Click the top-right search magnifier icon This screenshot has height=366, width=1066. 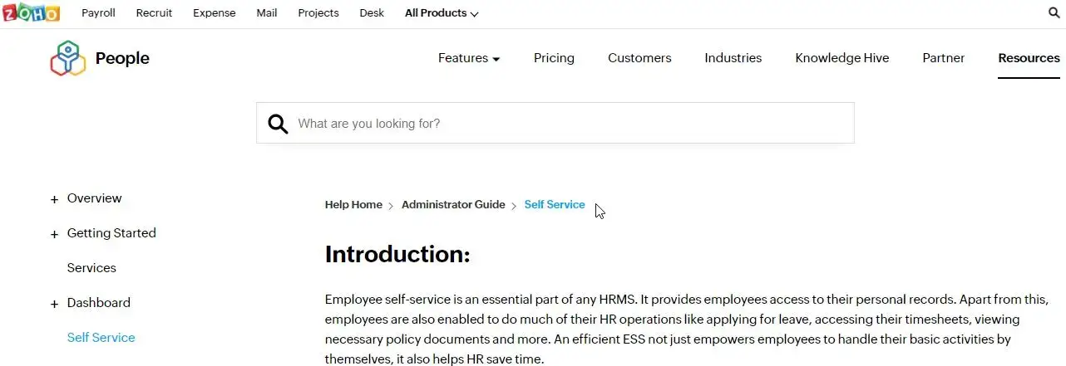pos(1054,13)
